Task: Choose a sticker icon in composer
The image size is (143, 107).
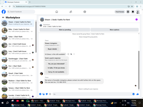Action: (x=47, y=94)
